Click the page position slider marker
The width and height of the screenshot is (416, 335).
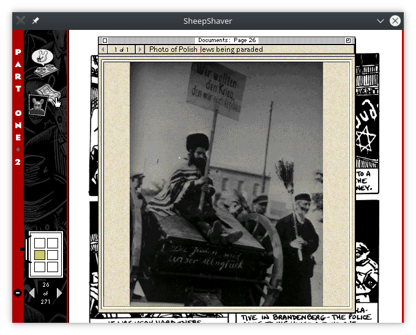click(x=24, y=249)
